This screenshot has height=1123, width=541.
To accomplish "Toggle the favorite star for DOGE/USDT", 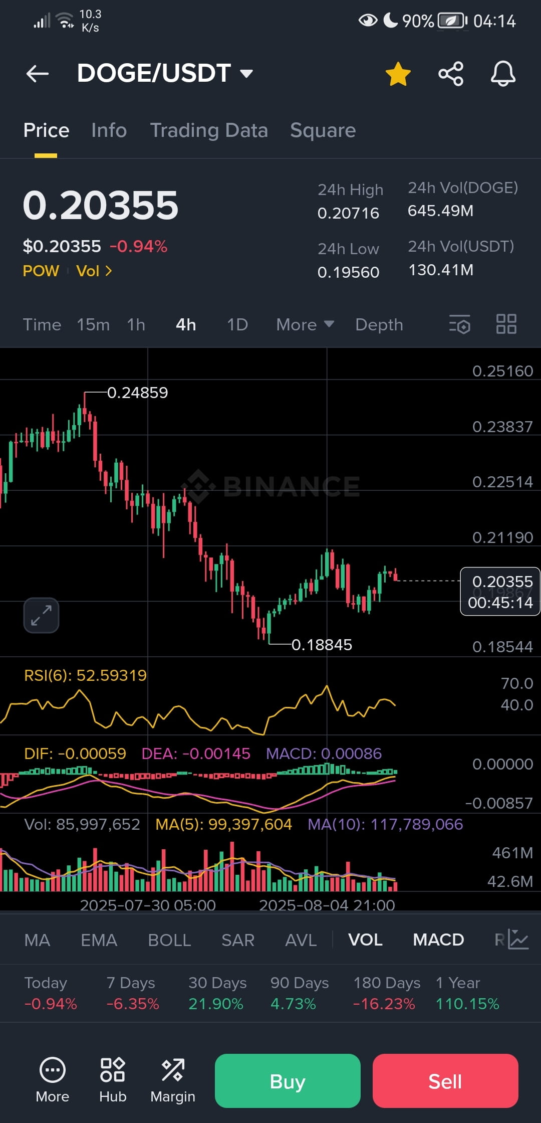I will (398, 74).
